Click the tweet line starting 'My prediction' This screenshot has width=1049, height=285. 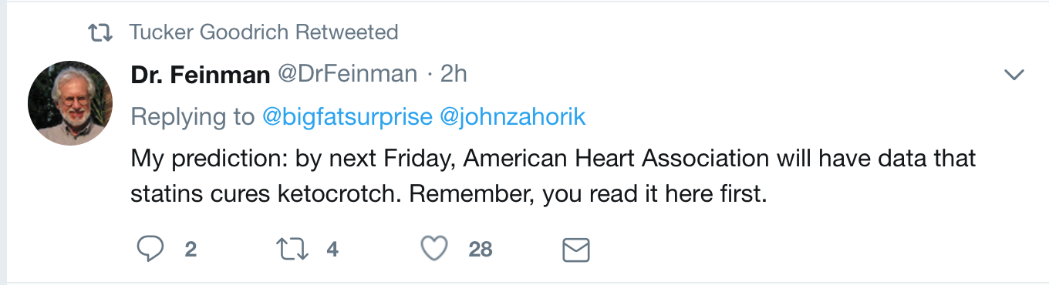[554, 159]
